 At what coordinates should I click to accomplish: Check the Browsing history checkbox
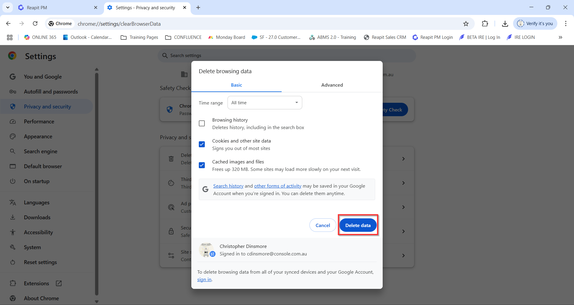pyautogui.click(x=202, y=123)
